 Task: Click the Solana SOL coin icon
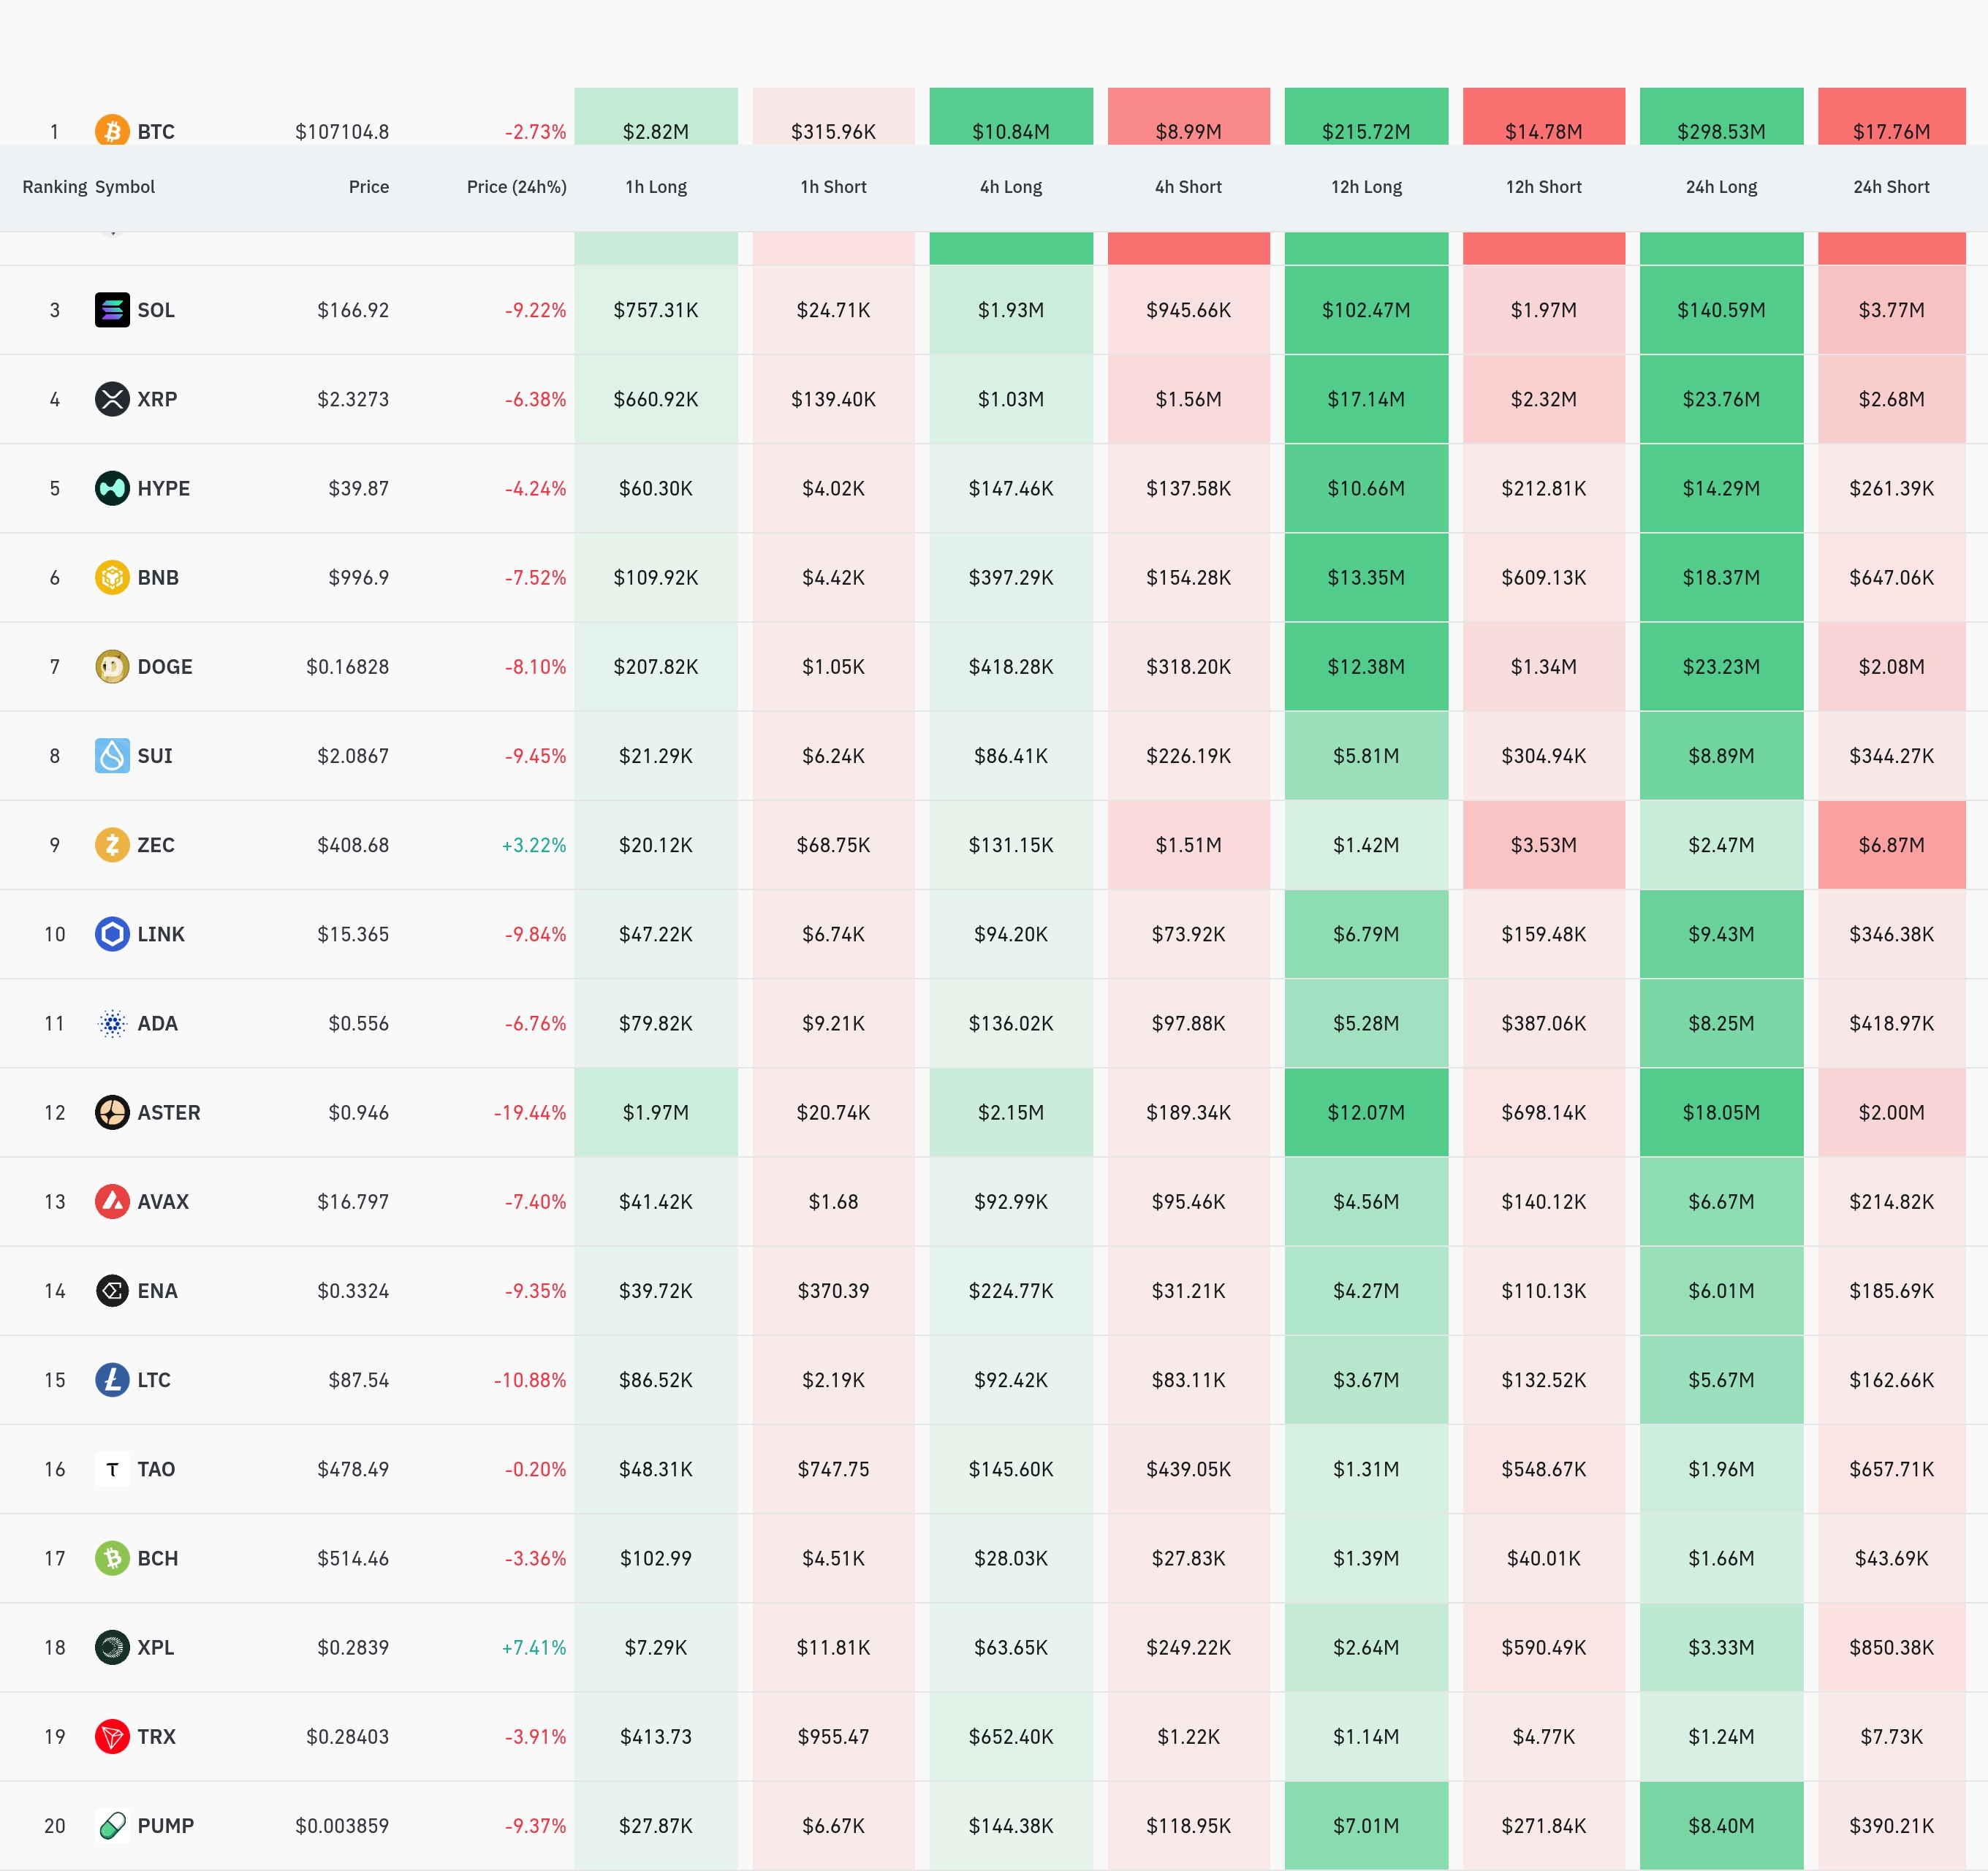pyautogui.click(x=112, y=310)
